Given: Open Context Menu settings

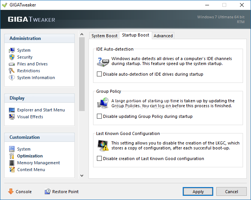Looking at the screenshot, I should tap(31, 170).
